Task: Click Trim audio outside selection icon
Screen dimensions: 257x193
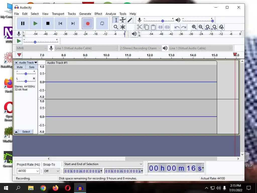Action: tap(160, 27)
